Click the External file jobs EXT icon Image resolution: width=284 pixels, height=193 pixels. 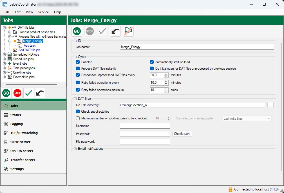click(x=10, y=77)
